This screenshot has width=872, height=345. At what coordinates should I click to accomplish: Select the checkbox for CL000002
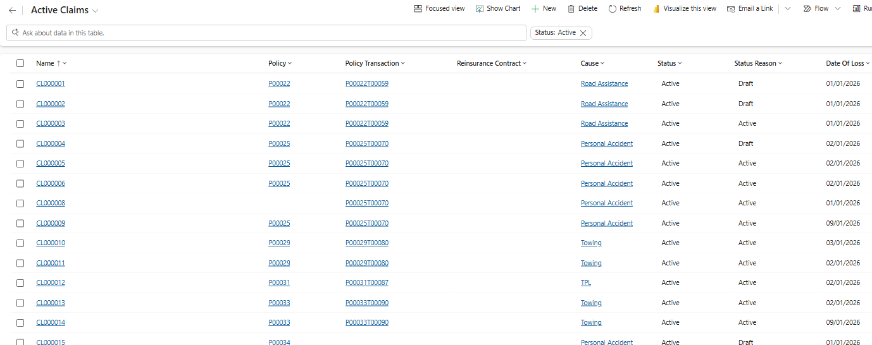[20, 104]
